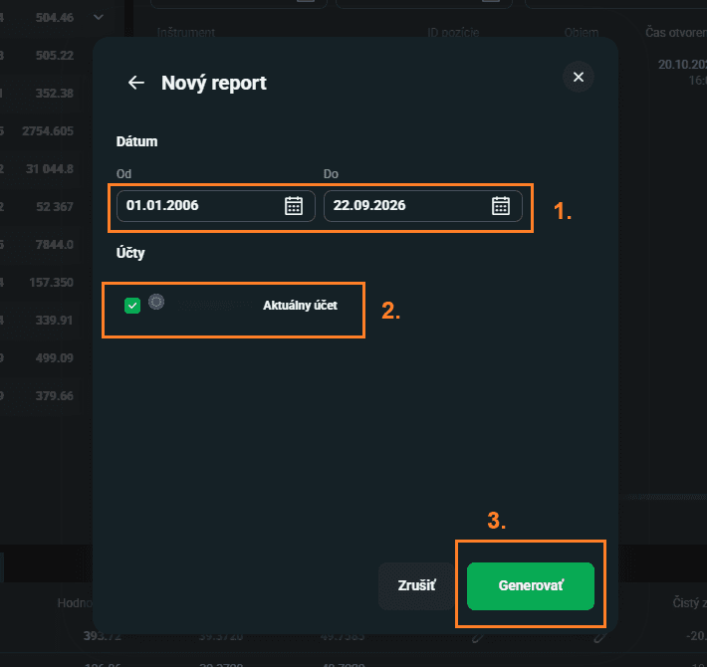
Task: Select the value 499.09 in background list
Action: (55, 358)
